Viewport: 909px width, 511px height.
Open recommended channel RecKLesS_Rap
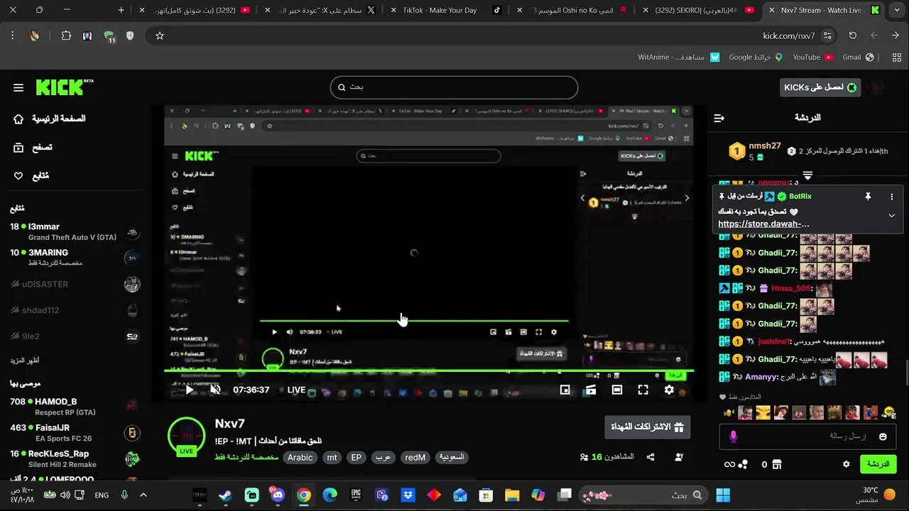click(75, 458)
